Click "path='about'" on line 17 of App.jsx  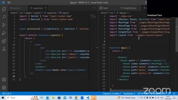(139, 67)
